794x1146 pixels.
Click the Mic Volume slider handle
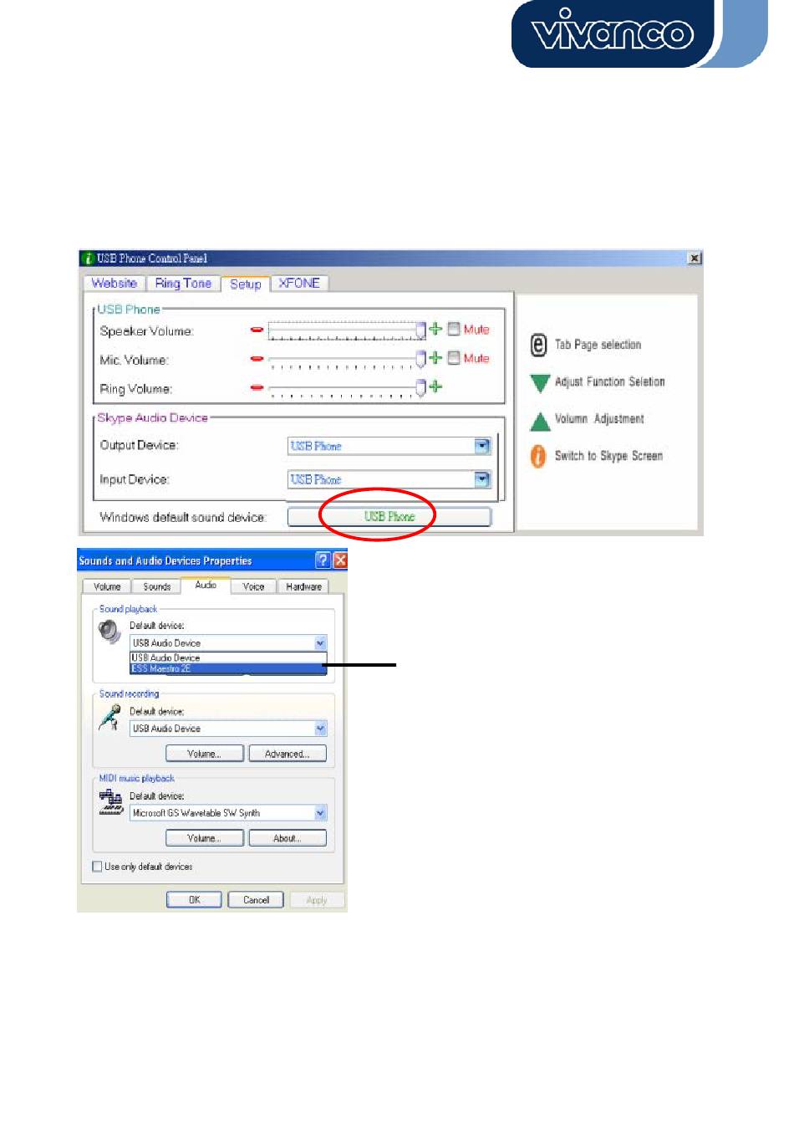click(421, 359)
